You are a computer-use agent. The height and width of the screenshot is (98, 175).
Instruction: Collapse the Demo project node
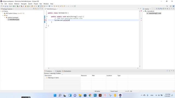coord(1,11)
